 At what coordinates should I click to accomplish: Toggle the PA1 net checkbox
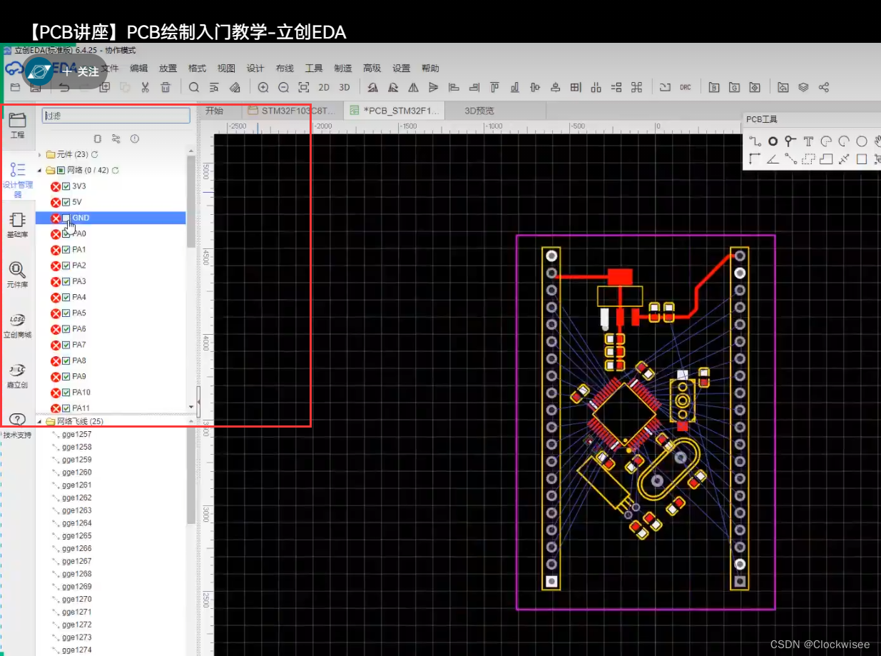click(66, 250)
